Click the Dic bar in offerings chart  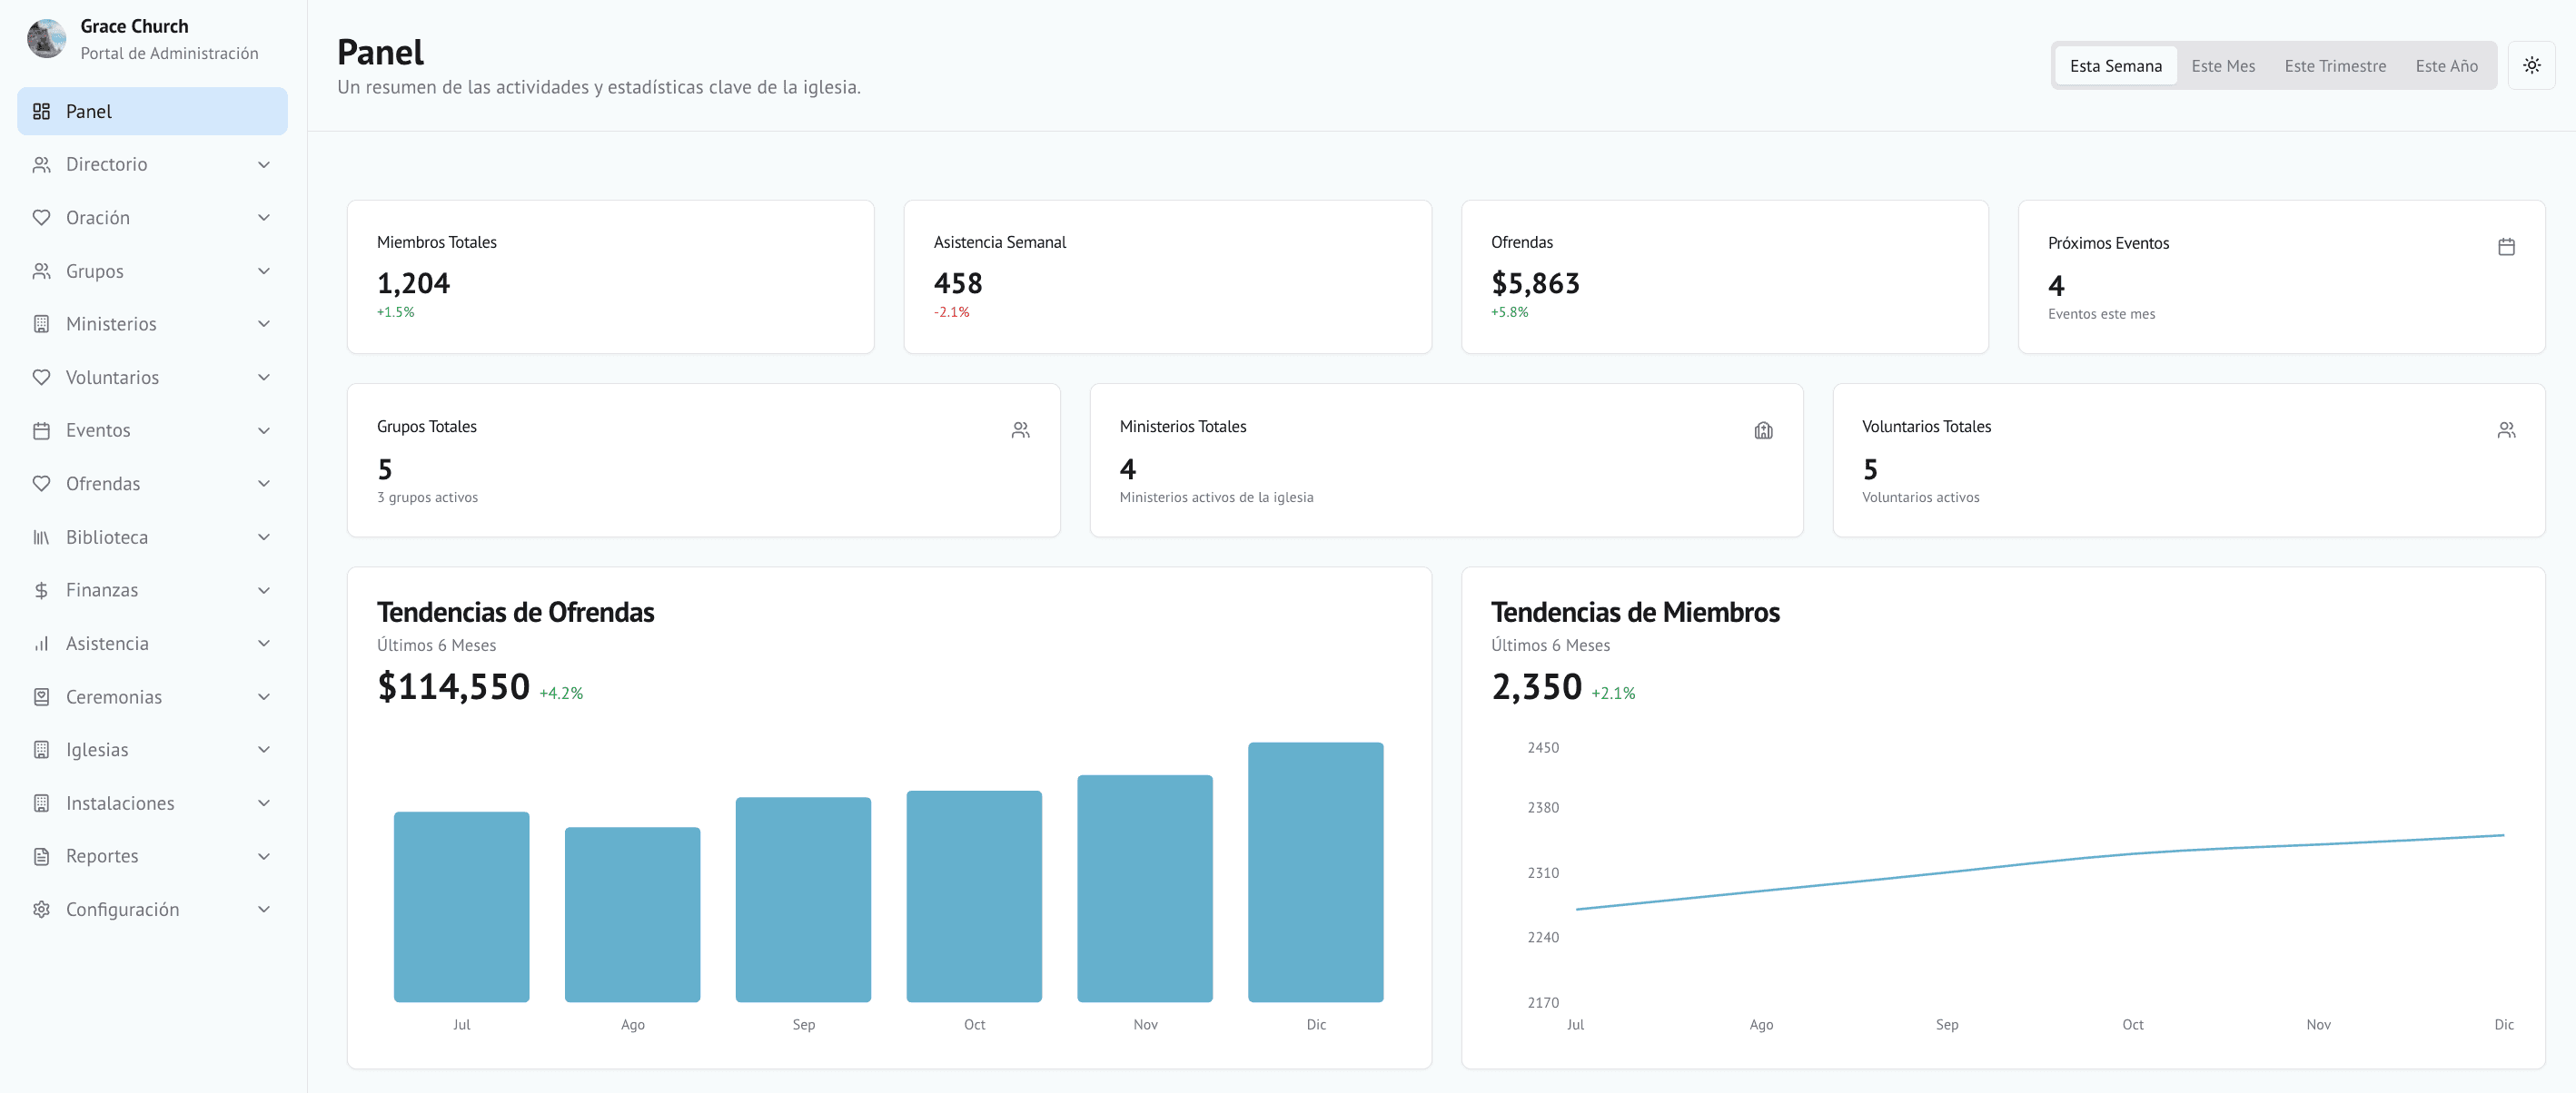1315,871
